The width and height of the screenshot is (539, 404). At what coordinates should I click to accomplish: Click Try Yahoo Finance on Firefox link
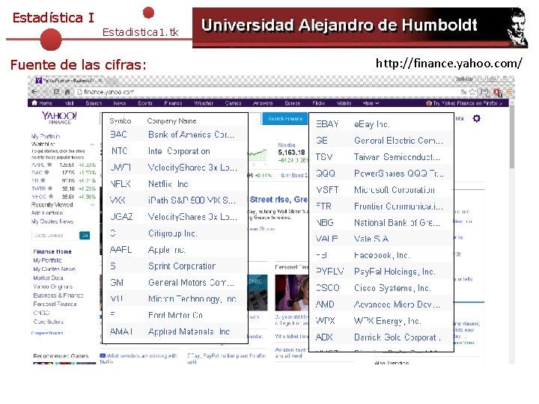pos(463,103)
